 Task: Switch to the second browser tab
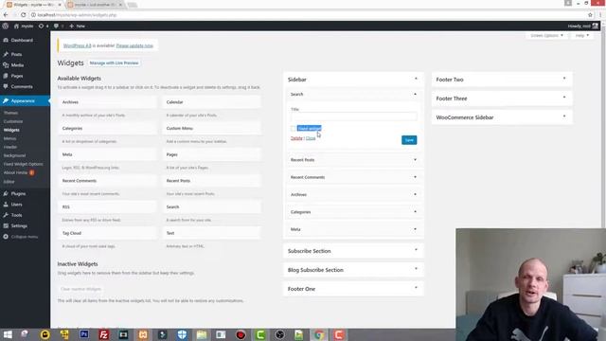click(x=95, y=5)
